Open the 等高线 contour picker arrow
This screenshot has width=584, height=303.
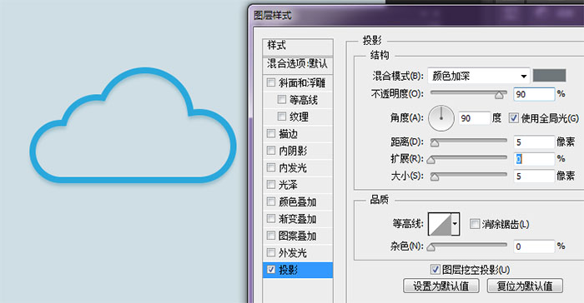click(x=456, y=224)
